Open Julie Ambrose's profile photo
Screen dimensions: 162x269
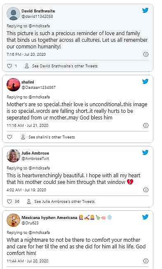(x=13, y=156)
